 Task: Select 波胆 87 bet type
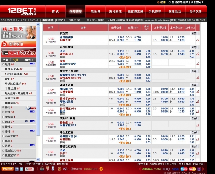(x=10, y=79)
